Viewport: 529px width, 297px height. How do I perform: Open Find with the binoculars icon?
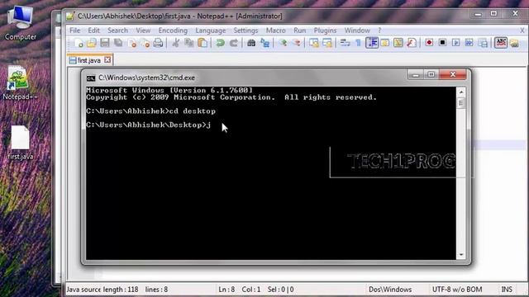pyautogui.click(x=251, y=43)
